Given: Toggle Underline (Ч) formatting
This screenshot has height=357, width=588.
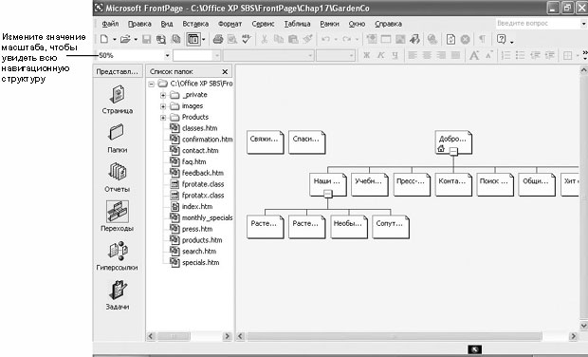Looking at the screenshot, I should coord(395,56).
